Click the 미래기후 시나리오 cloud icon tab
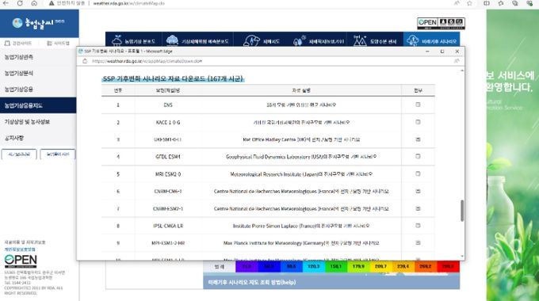 [412, 40]
